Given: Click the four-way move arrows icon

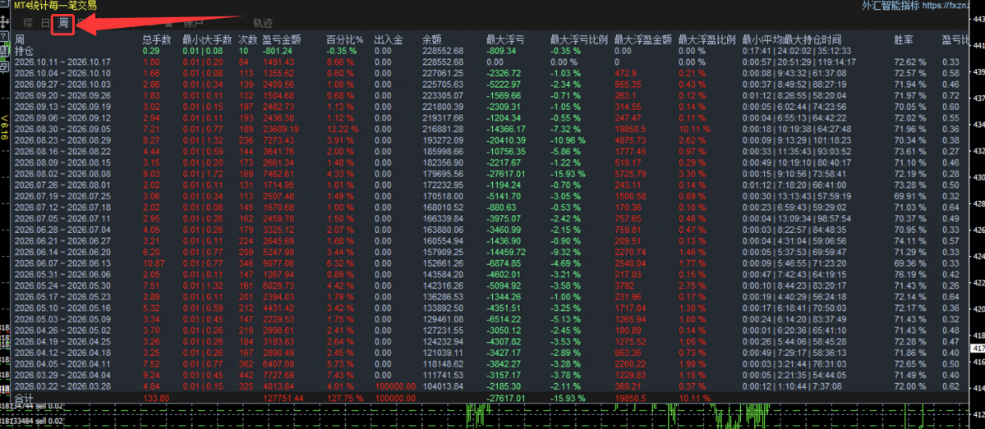Looking at the screenshot, I should tap(4, 22).
